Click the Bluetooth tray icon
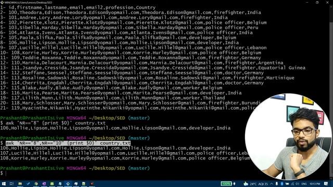The image size is (333, 187). 282,184
